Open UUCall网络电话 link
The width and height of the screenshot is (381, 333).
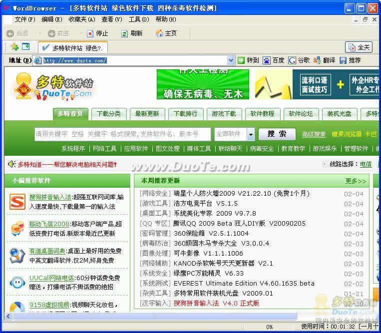click(x=51, y=278)
